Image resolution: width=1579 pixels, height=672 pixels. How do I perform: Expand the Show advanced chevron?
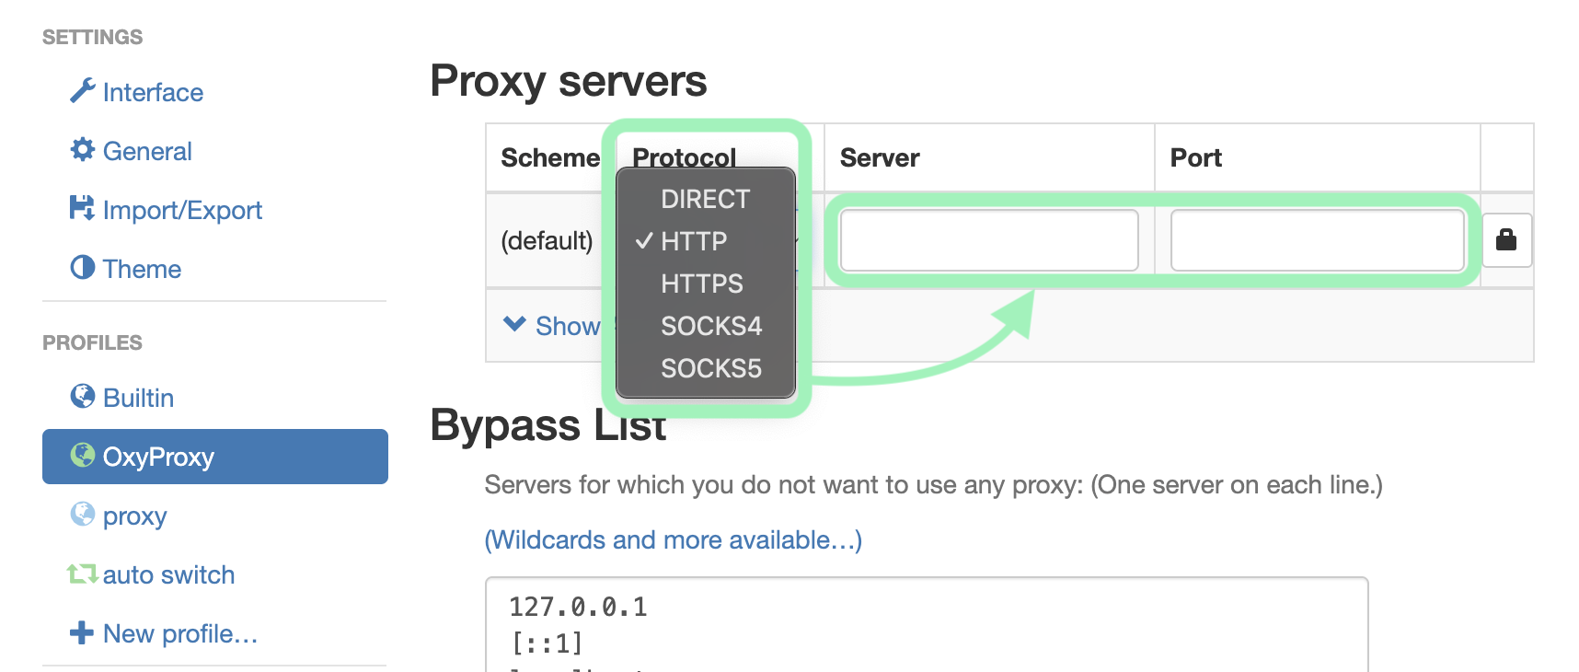coord(514,325)
